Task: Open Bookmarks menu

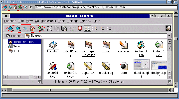Action: 48,21
